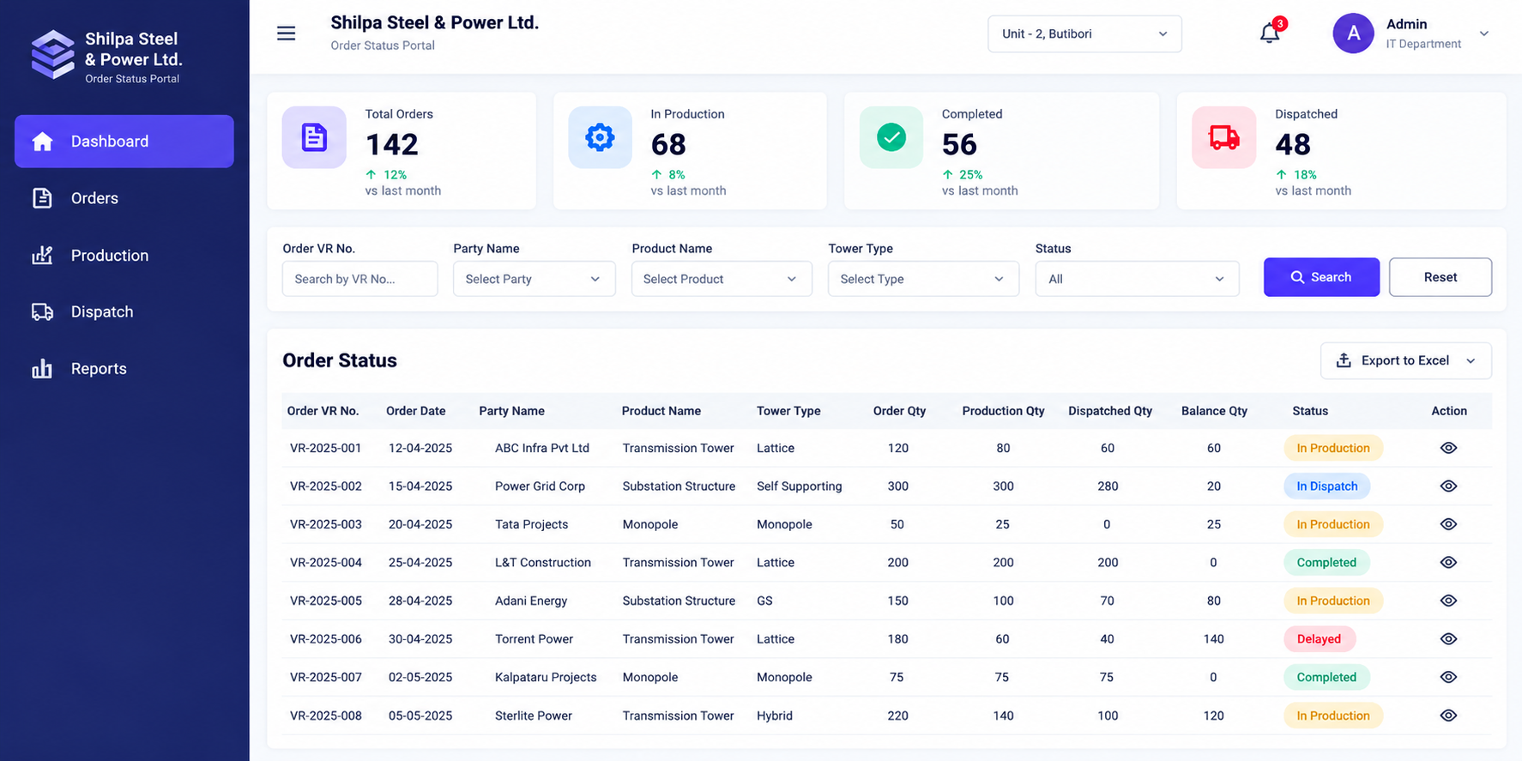This screenshot has height=761, width=1522.
Task: Open the hamburger menu icon
Action: tap(286, 33)
